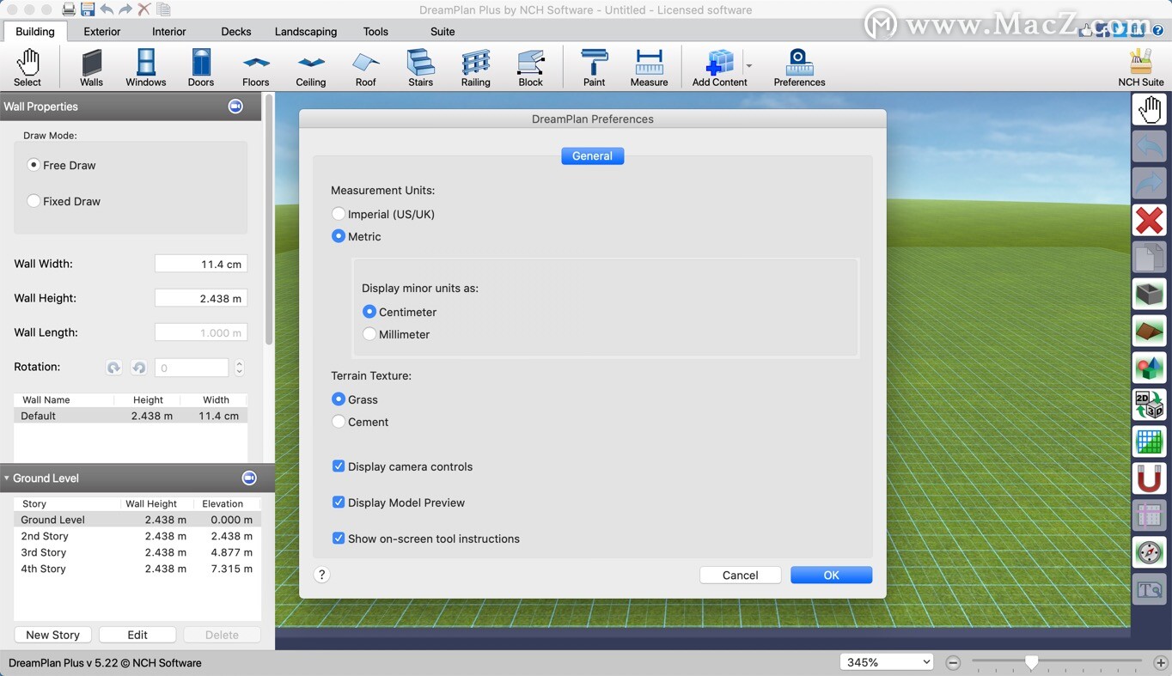Cancel the Preferences dialog
Image resolution: width=1172 pixels, height=676 pixels.
[x=740, y=576]
